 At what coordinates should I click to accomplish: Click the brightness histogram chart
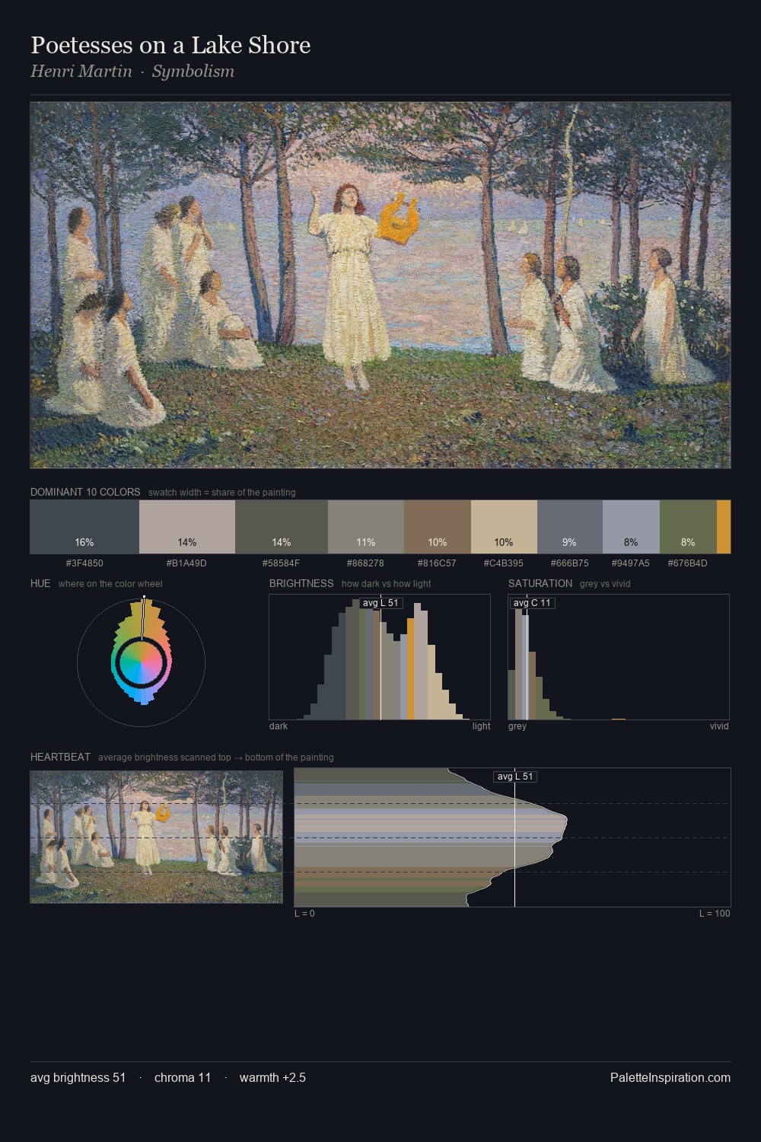tap(380, 657)
